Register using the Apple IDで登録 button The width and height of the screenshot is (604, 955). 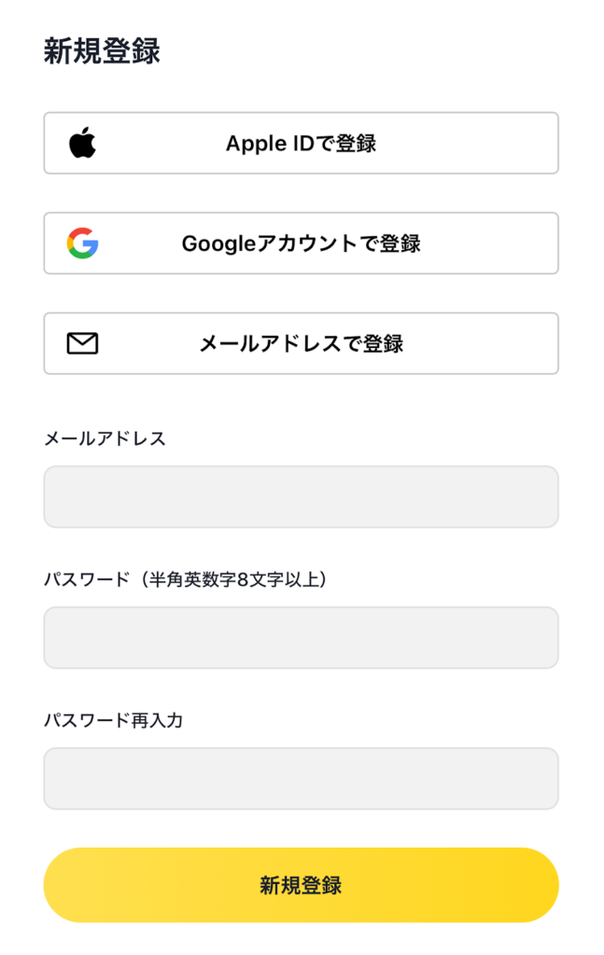(301, 144)
